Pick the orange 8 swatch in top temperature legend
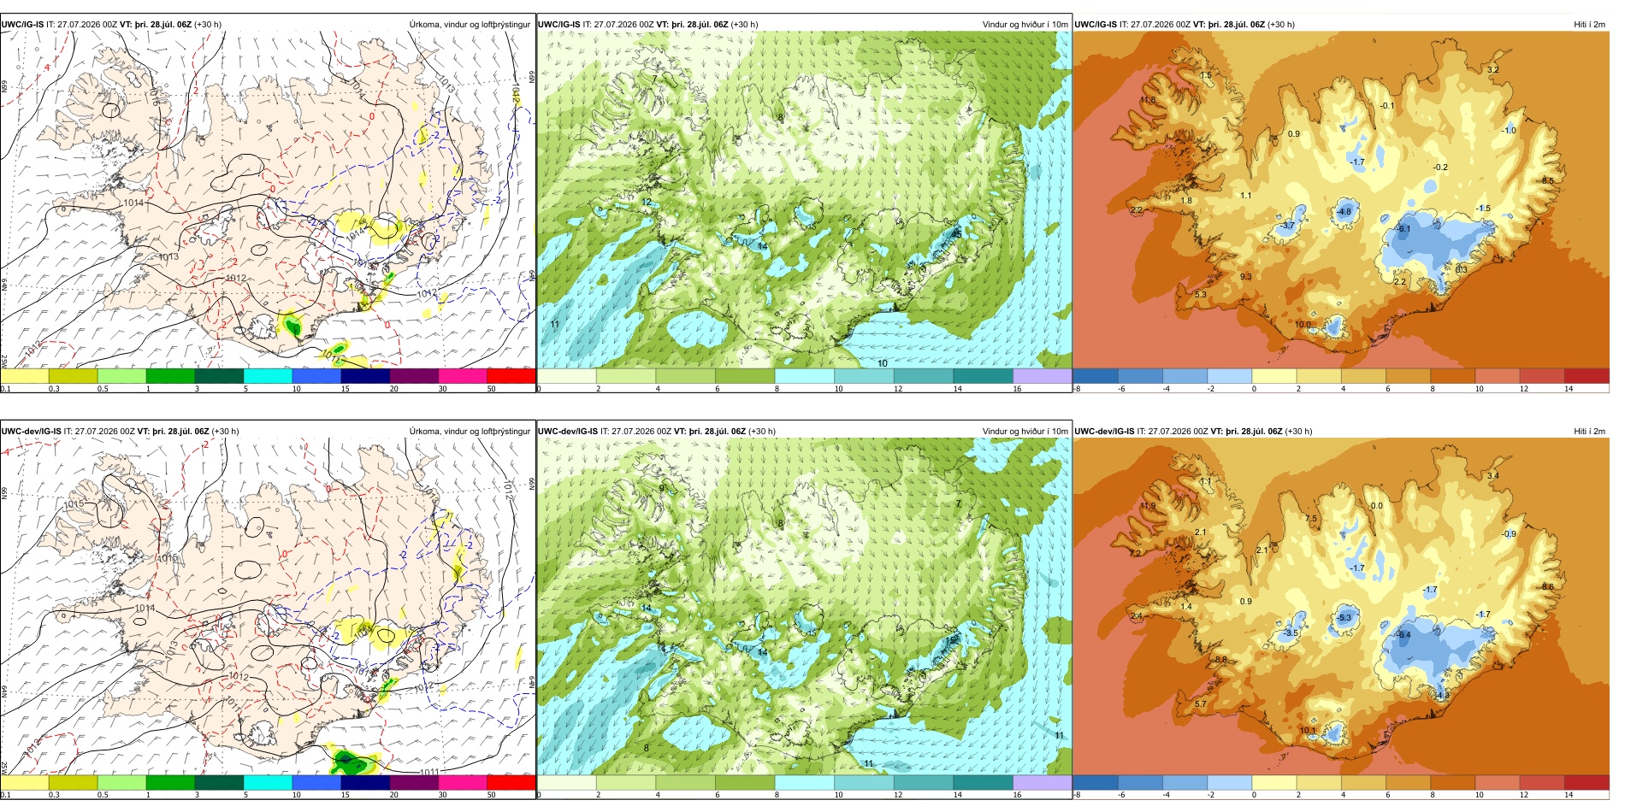 tap(1452, 376)
